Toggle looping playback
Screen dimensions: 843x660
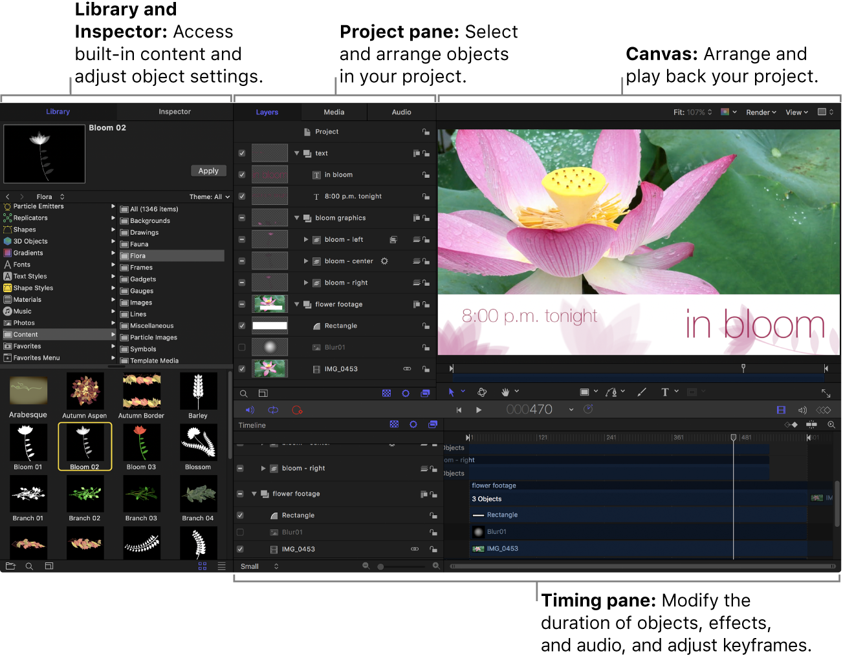point(272,410)
